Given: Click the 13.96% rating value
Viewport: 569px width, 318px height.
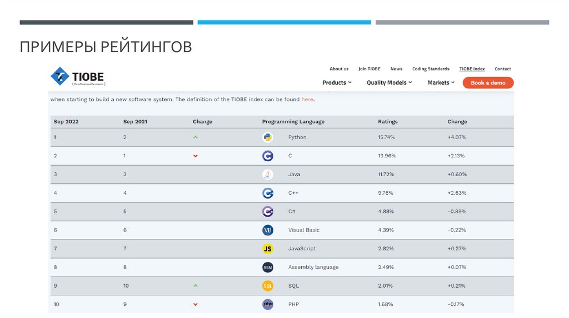Looking at the screenshot, I should [x=387, y=156].
